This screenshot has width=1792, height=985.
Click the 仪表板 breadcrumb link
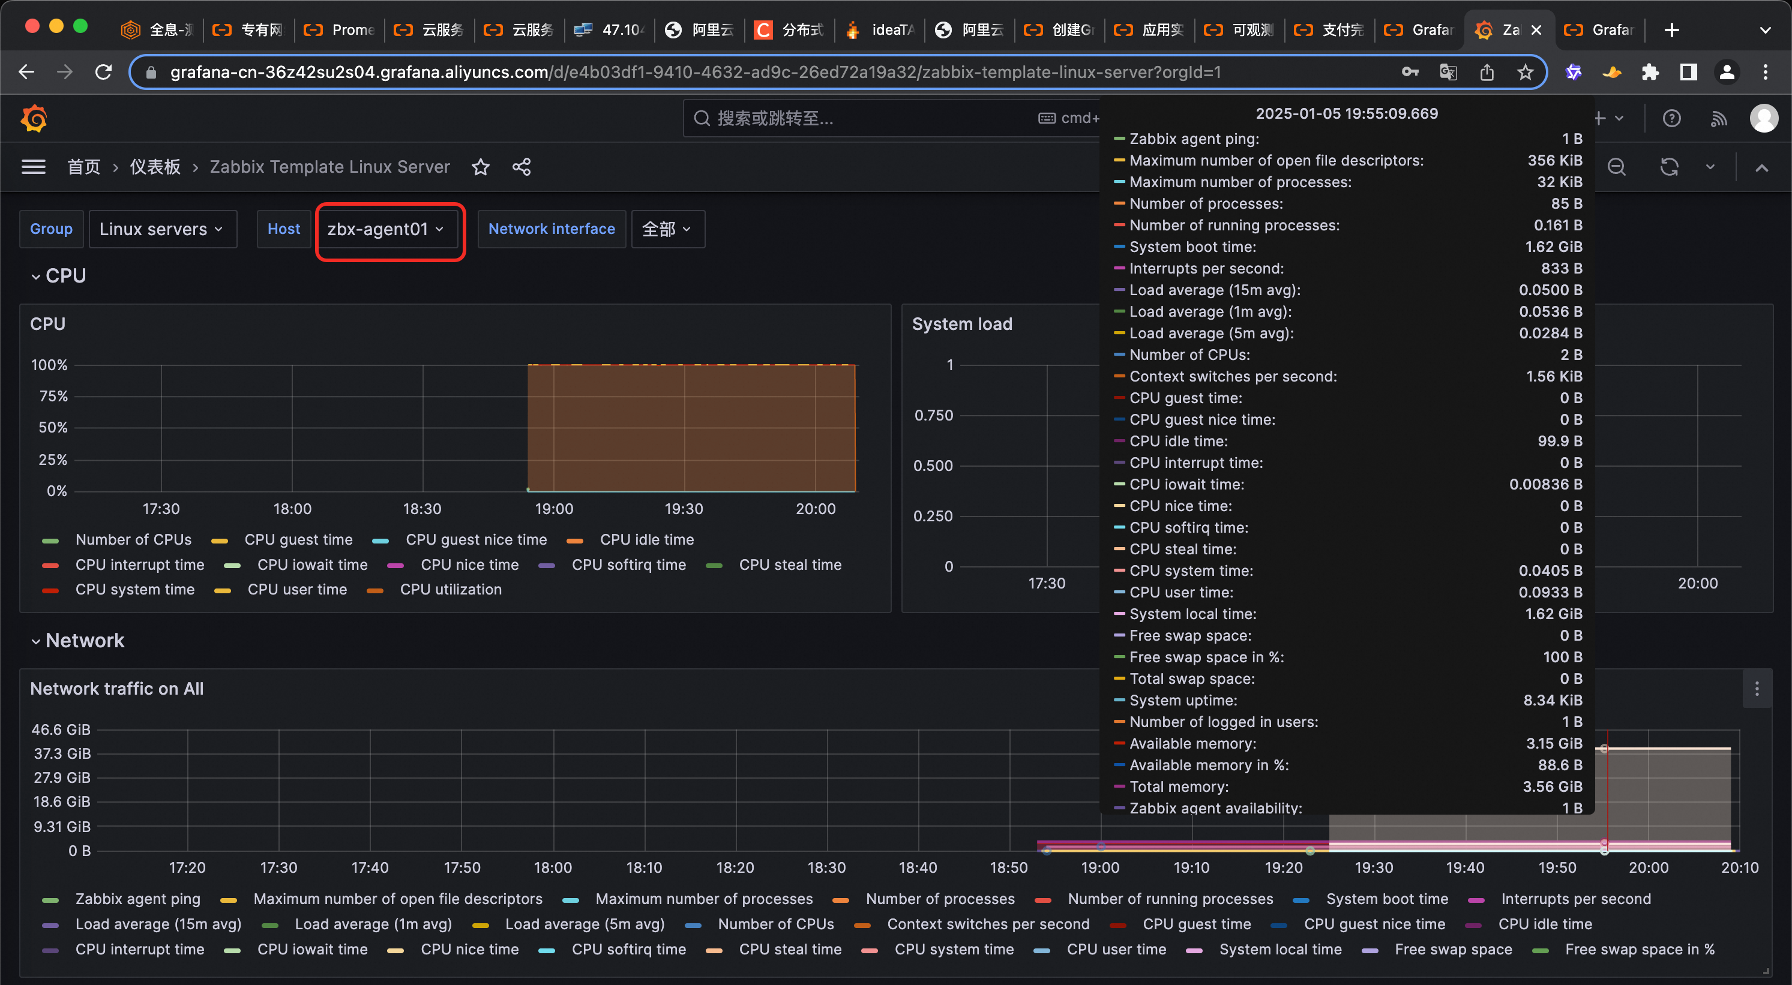155,167
